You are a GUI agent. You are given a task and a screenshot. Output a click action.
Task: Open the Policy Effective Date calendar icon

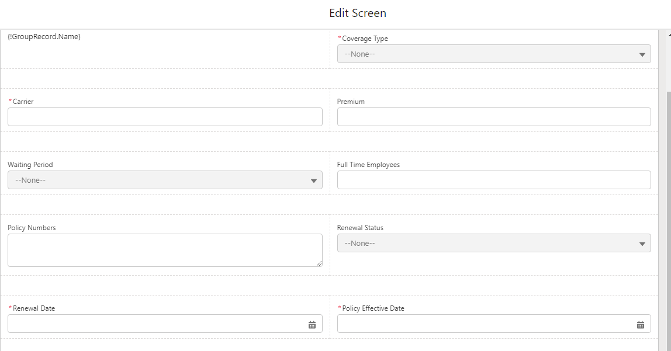(641, 325)
